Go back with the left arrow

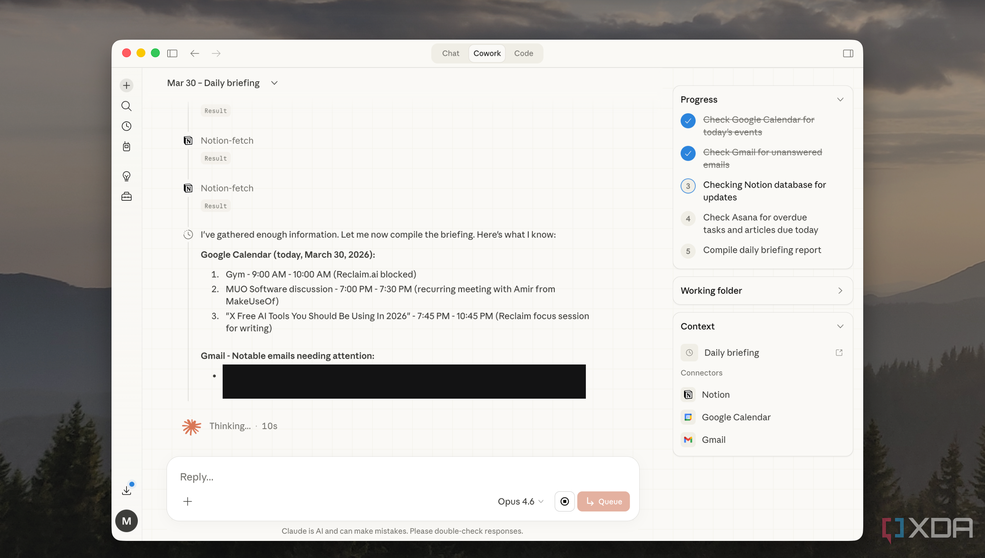195,53
